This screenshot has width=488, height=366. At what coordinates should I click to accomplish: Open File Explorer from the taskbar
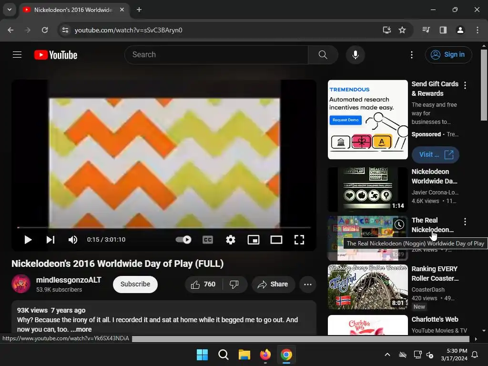point(244,355)
